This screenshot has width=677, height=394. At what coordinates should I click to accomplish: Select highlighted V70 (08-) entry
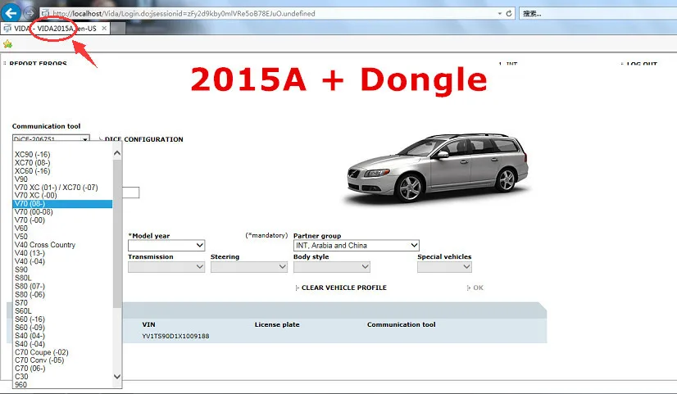coord(62,203)
